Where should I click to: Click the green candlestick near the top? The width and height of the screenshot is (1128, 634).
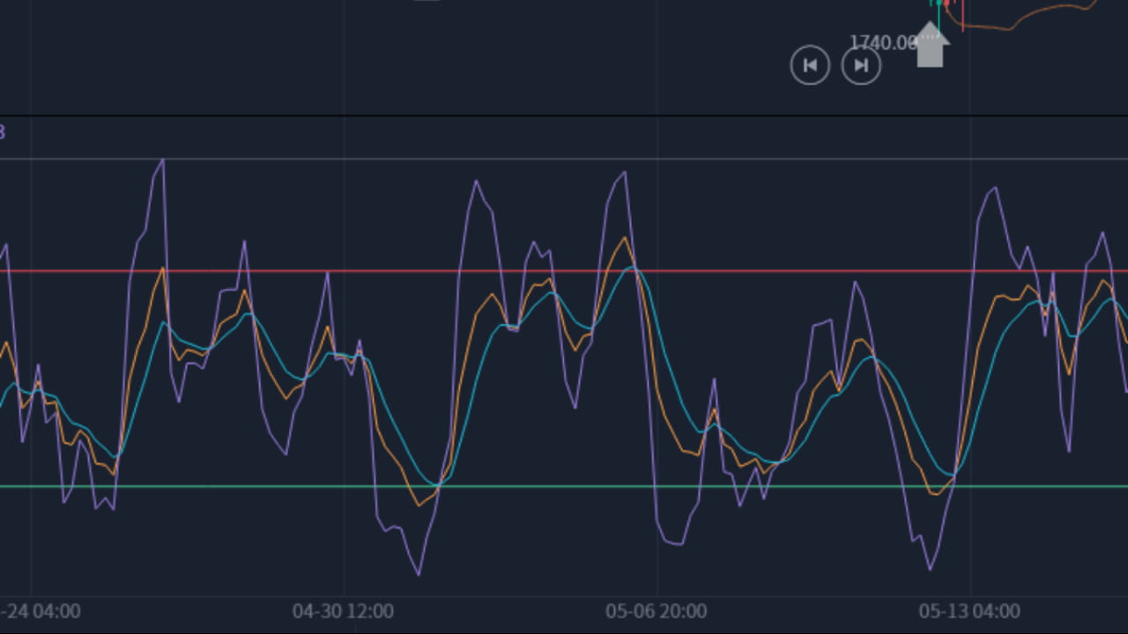pos(939,4)
